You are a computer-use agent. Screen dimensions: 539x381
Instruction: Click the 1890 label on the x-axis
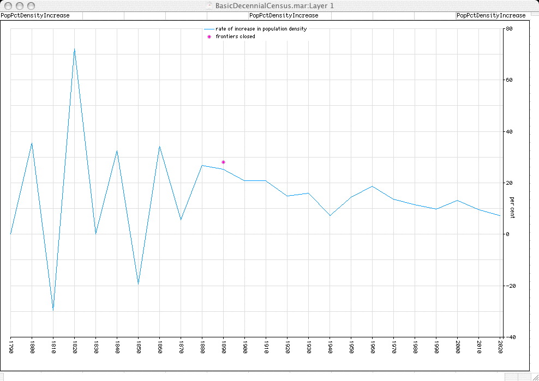[x=223, y=348]
